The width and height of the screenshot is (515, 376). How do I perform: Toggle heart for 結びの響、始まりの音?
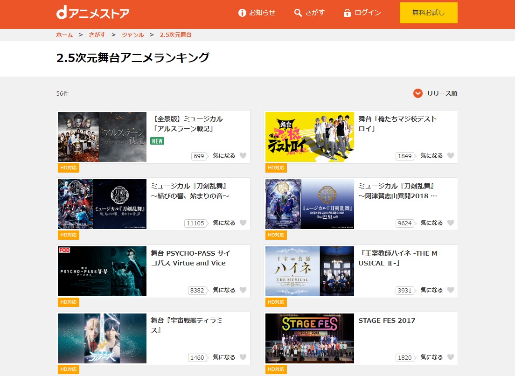point(243,223)
